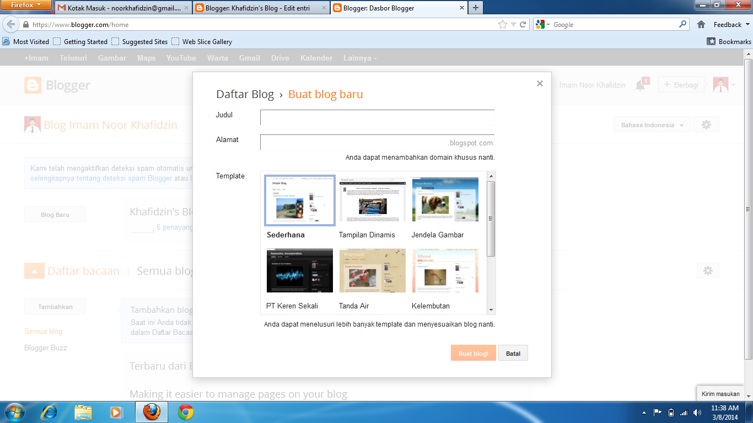Focus the Alamat blog address field

353,143
